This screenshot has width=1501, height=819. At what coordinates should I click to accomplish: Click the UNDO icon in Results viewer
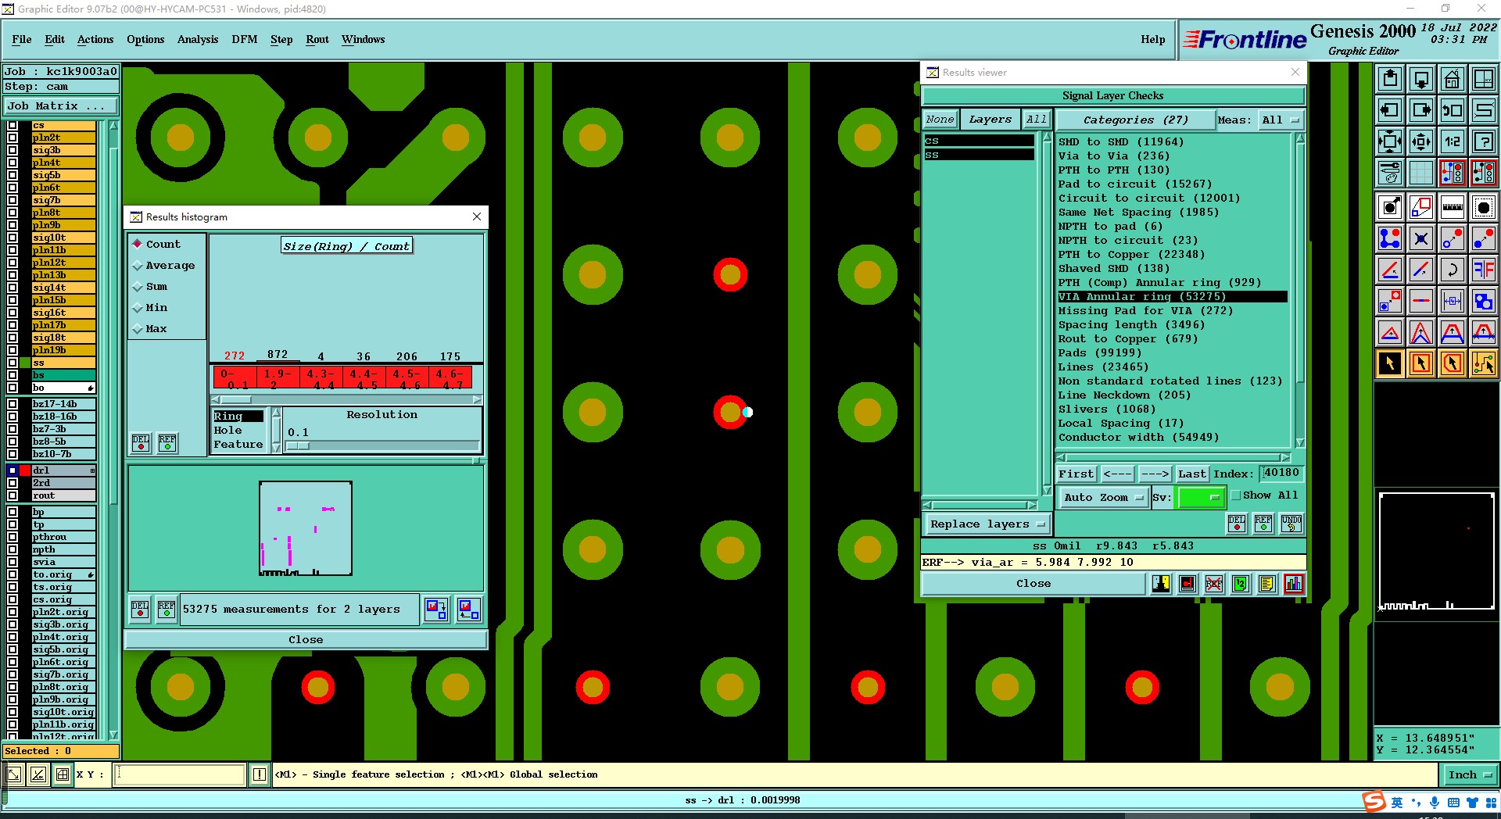click(x=1291, y=523)
